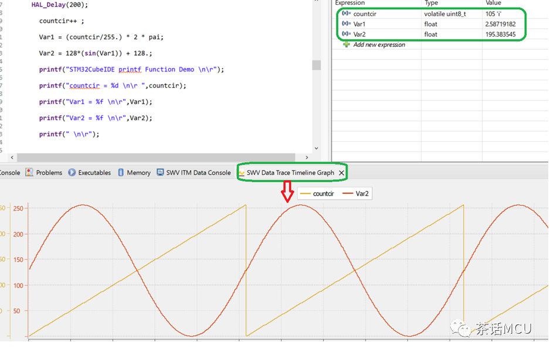Click the countcir++ code line
The height and width of the screenshot is (353, 550).
[x=62, y=21]
